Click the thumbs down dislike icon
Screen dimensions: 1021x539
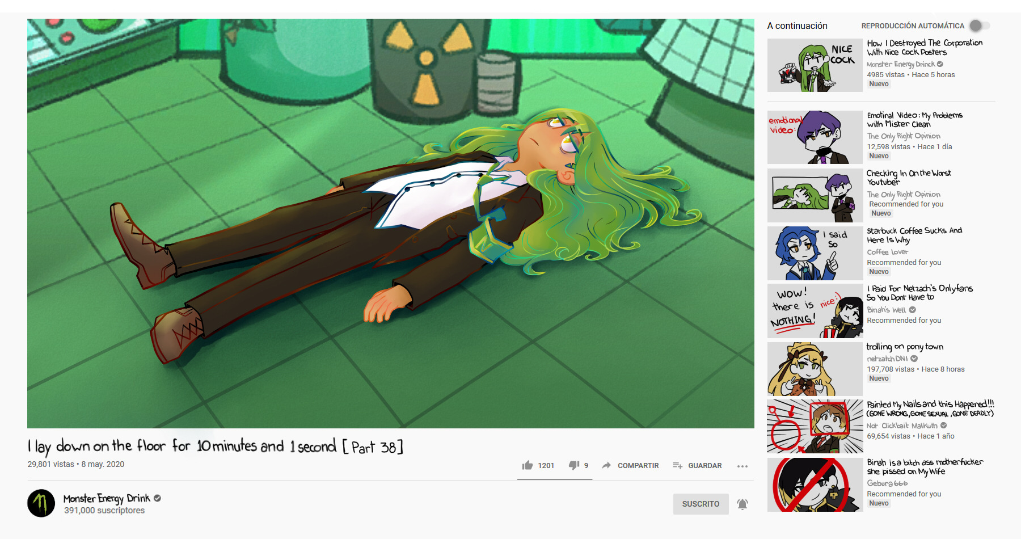coord(574,465)
